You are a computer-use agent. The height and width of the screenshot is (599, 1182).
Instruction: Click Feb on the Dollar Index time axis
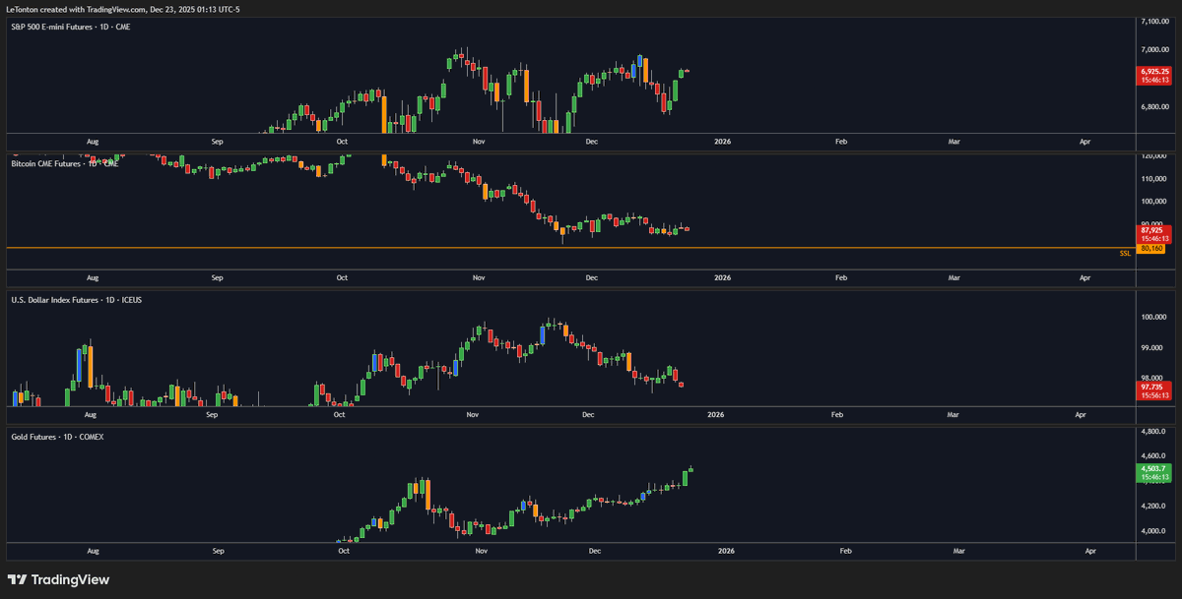(837, 415)
